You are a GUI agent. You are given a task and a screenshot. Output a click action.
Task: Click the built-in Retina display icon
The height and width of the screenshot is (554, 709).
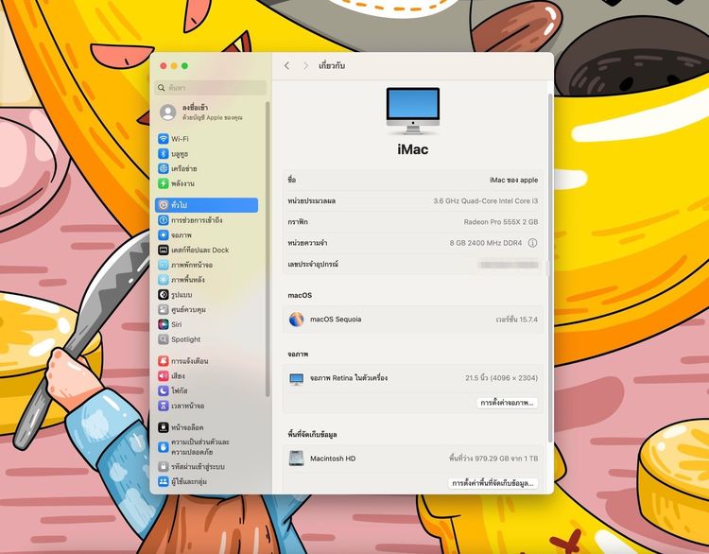[297, 379]
